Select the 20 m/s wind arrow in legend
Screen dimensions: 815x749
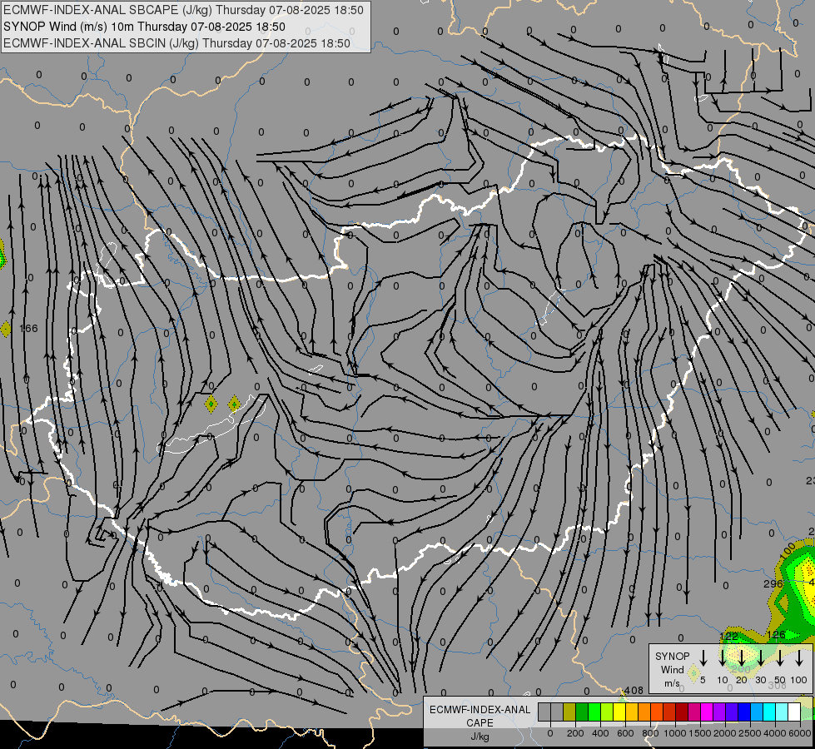click(x=741, y=657)
